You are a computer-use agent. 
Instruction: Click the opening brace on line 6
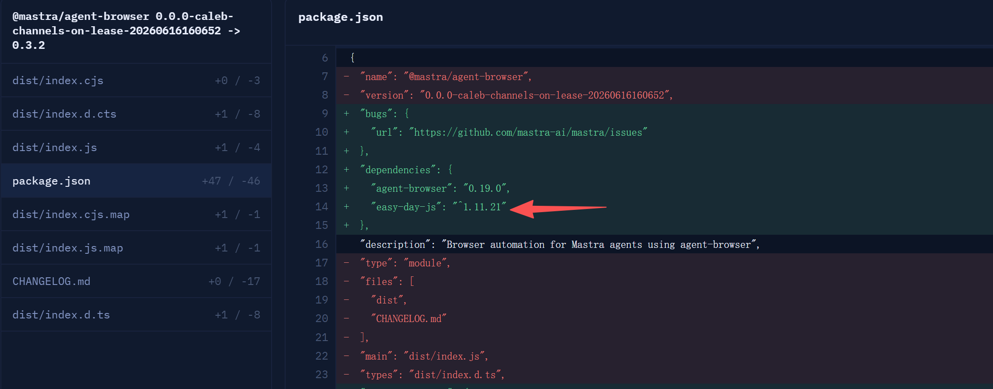(353, 57)
